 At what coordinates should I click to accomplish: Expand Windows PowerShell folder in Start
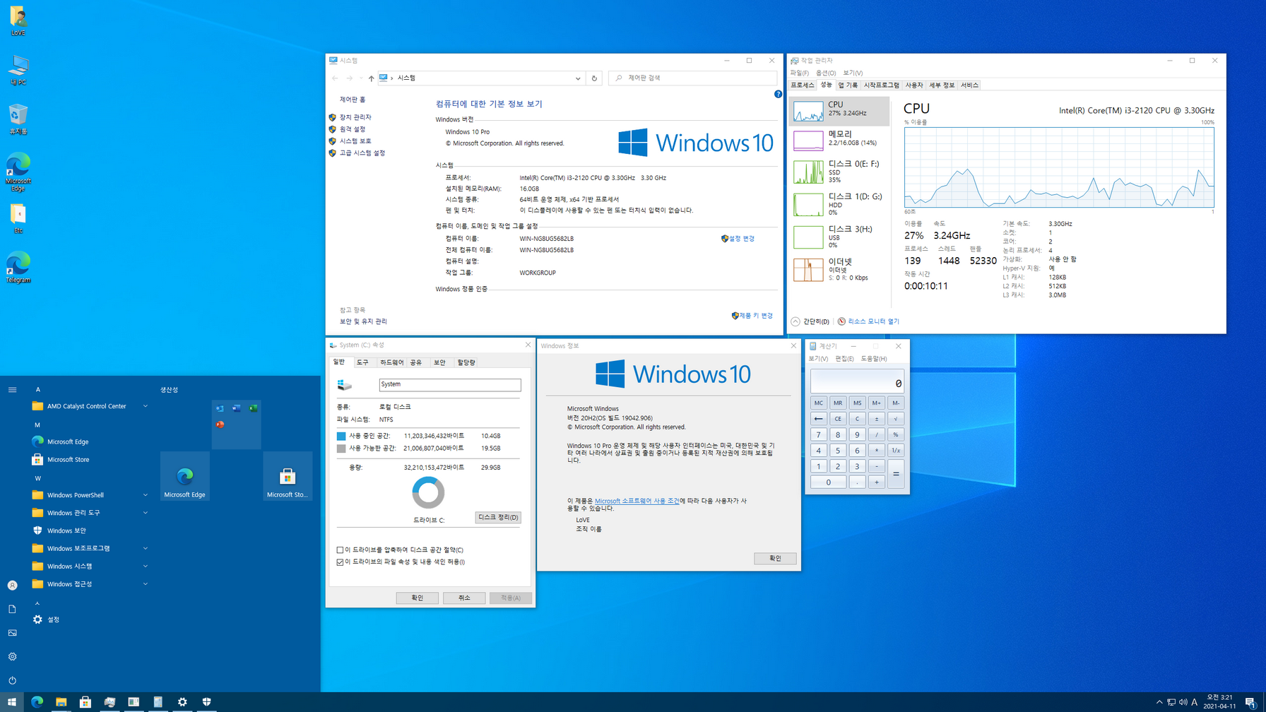(x=90, y=495)
